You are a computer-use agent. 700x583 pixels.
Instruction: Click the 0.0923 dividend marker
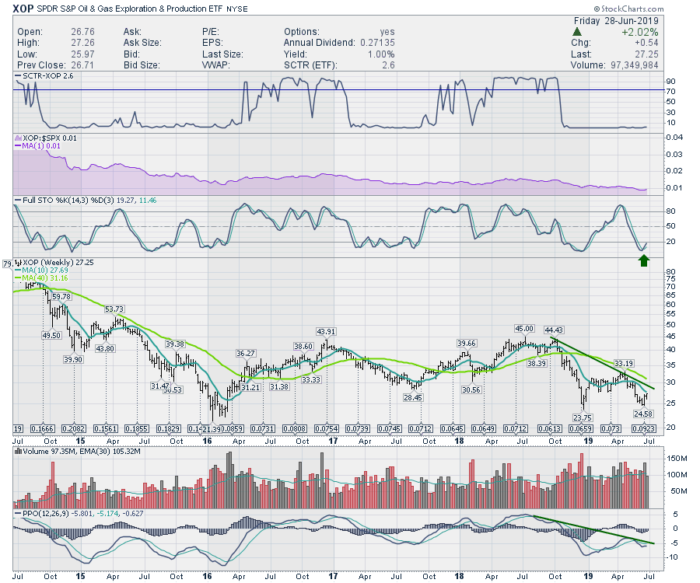[x=644, y=428]
